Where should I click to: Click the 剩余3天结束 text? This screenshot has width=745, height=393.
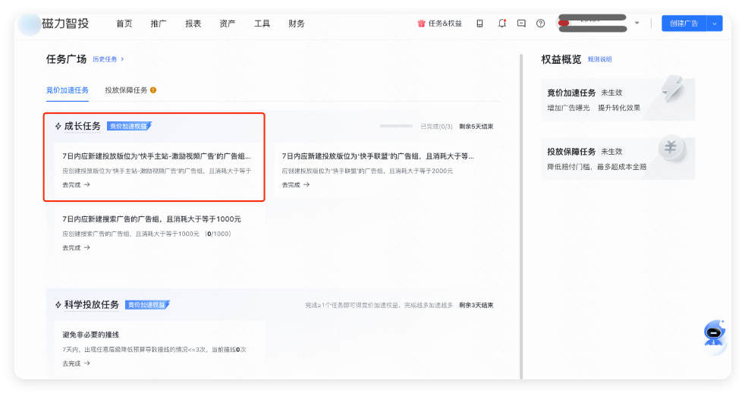[476, 305]
